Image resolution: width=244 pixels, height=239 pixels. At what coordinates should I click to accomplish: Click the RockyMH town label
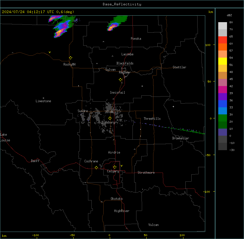pyautogui.click(x=69, y=64)
